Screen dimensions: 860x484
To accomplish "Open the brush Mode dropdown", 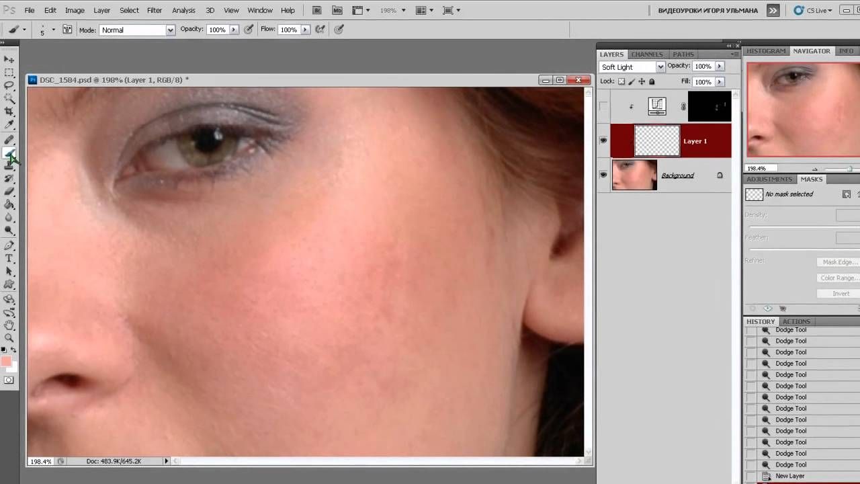I will (137, 30).
